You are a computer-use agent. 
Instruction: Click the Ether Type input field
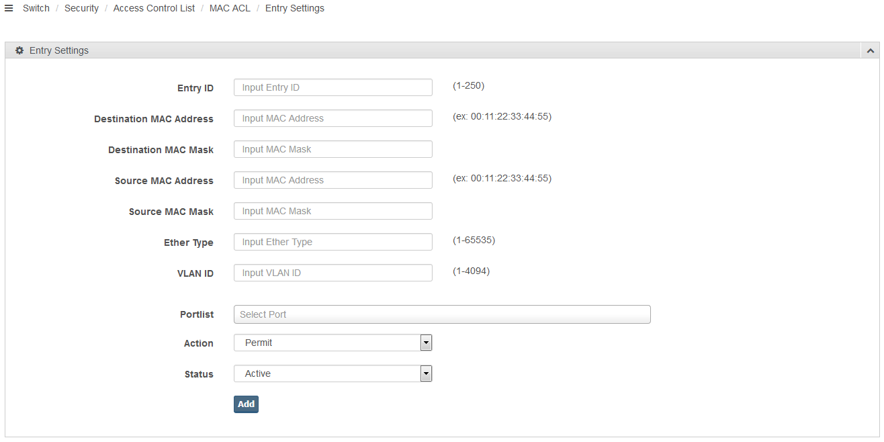pyautogui.click(x=333, y=242)
